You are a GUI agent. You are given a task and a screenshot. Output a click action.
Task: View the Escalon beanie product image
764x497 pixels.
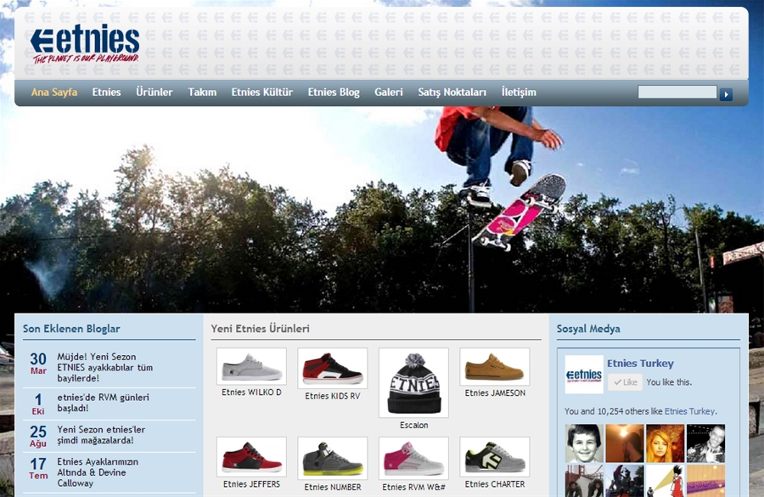(x=413, y=383)
